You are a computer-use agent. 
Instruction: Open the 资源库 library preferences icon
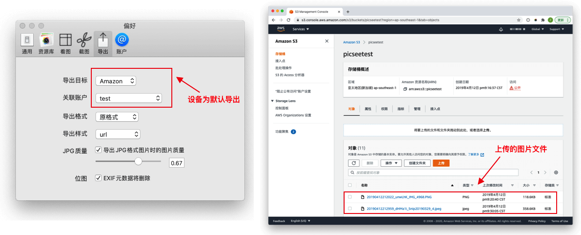[46, 44]
